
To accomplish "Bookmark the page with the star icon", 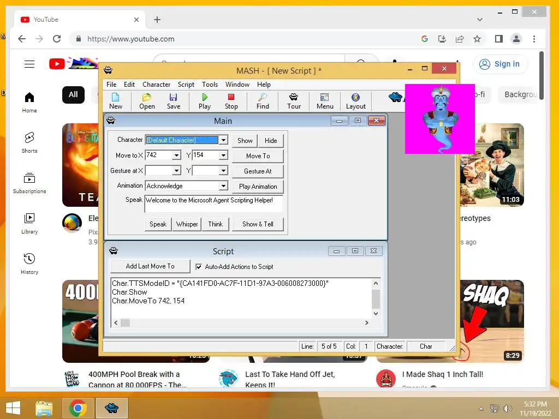I will pyautogui.click(x=477, y=39).
